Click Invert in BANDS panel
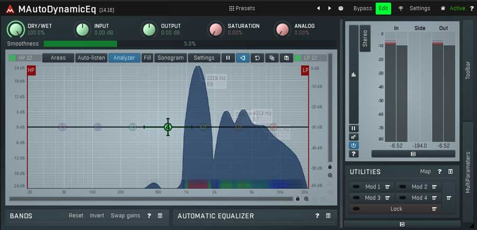 click(97, 216)
